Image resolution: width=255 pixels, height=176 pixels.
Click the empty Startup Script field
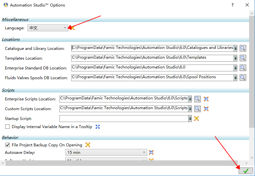pos(124,119)
